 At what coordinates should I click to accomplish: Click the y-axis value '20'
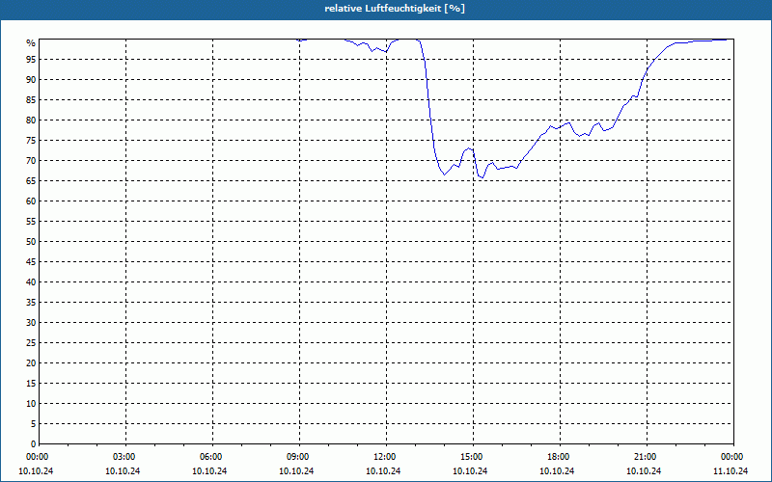pyautogui.click(x=31, y=363)
